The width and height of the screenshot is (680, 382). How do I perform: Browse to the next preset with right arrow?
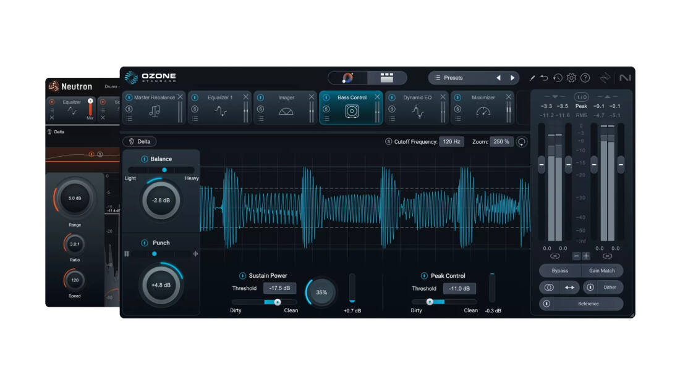click(512, 77)
